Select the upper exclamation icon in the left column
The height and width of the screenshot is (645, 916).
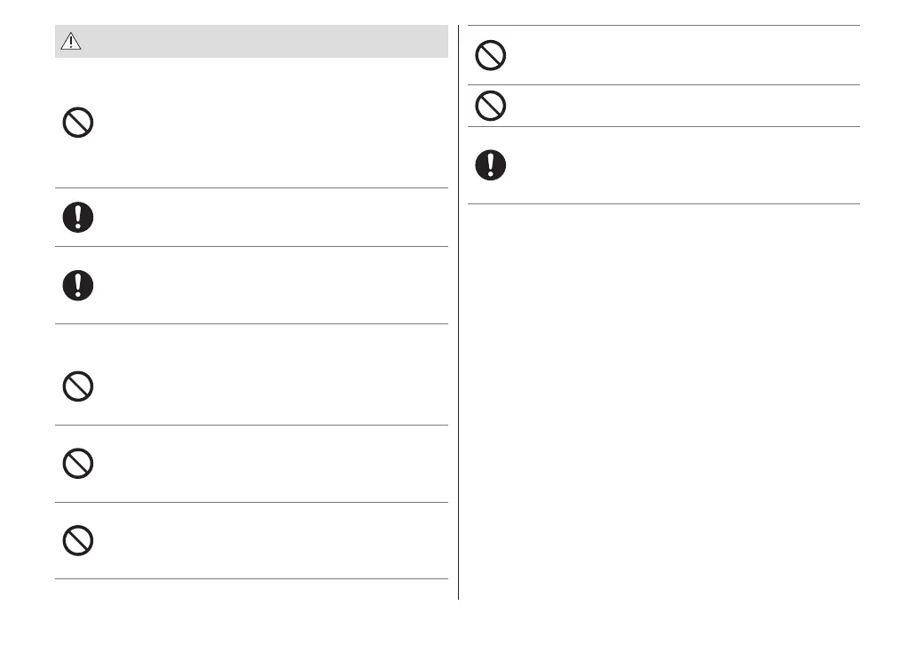click(78, 217)
